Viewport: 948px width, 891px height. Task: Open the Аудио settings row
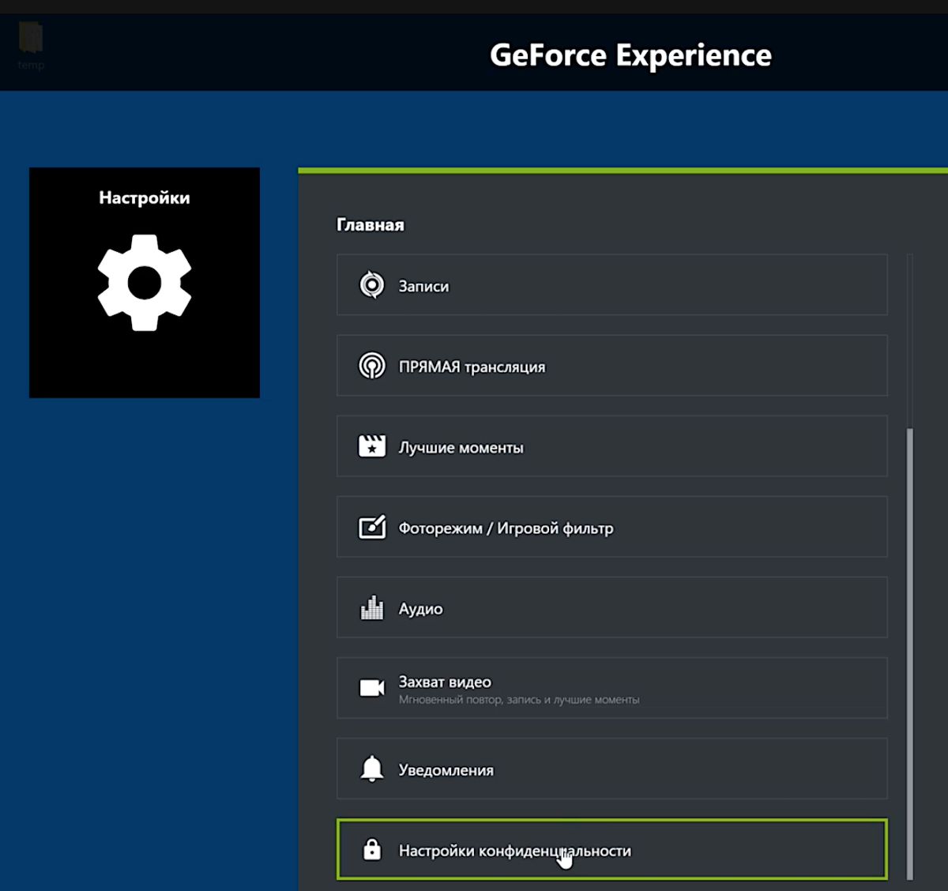click(x=612, y=607)
